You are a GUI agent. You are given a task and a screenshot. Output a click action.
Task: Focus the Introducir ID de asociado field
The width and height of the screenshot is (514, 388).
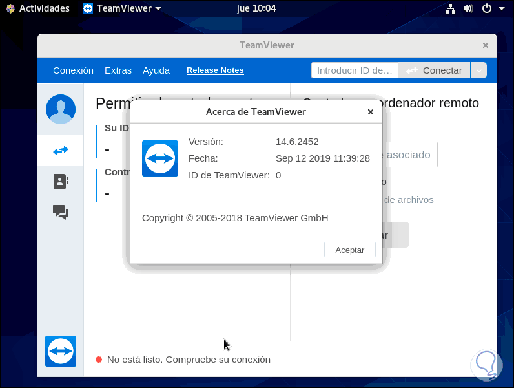[355, 70]
